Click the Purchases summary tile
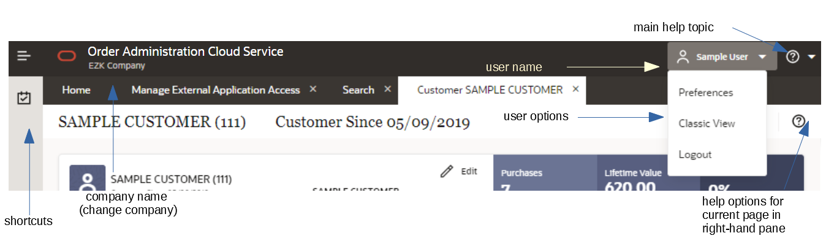Image resolution: width=826 pixels, height=241 pixels. [x=545, y=172]
